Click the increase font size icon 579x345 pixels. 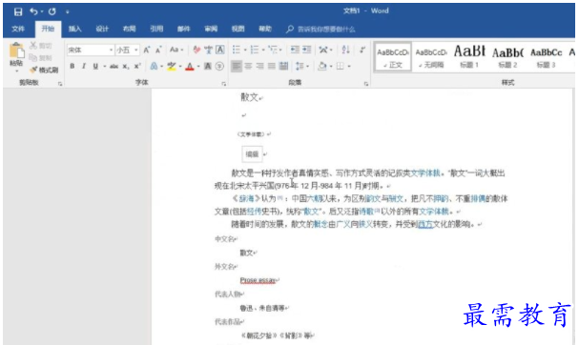(147, 50)
